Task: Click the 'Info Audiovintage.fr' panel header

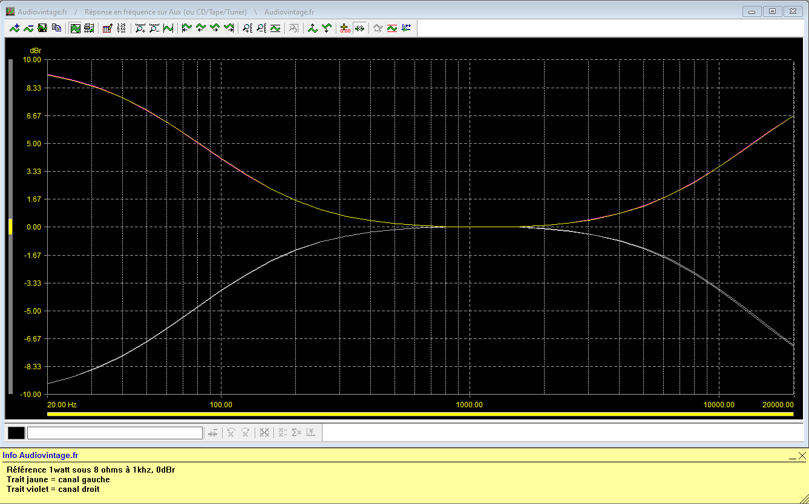Action: point(41,456)
